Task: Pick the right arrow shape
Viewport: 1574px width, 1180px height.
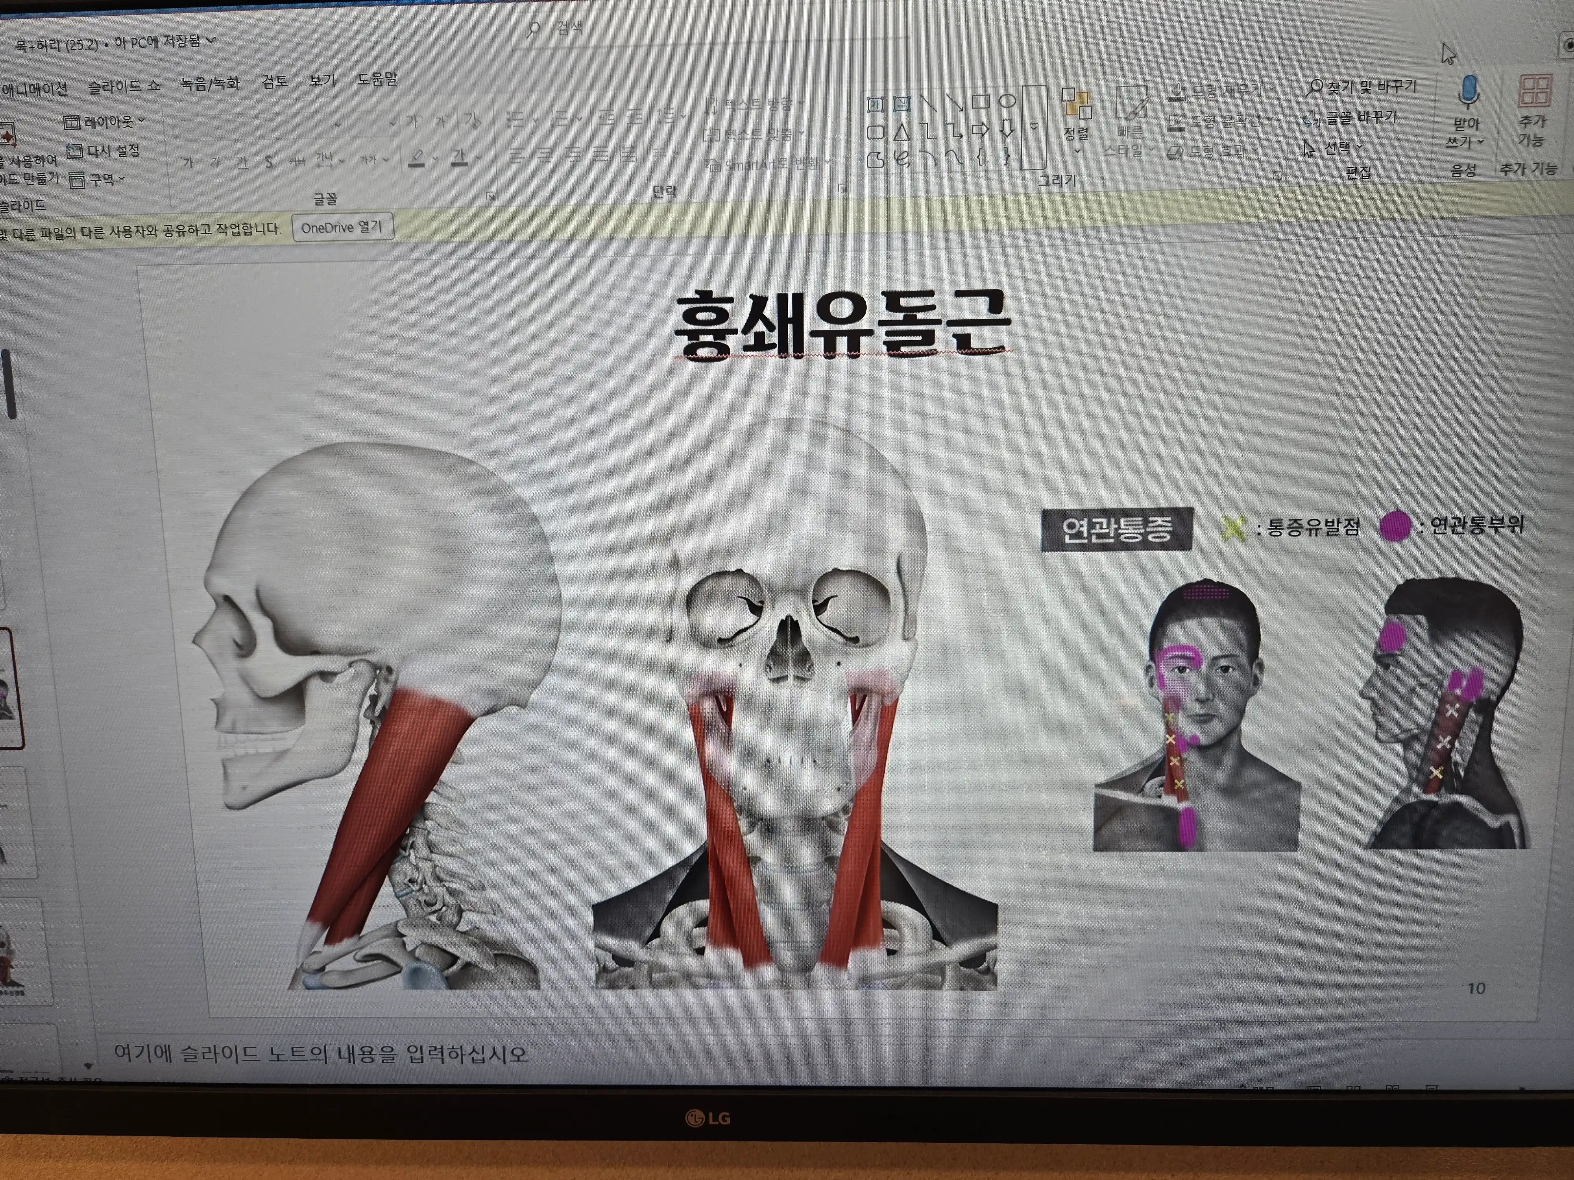Action: (980, 129)
